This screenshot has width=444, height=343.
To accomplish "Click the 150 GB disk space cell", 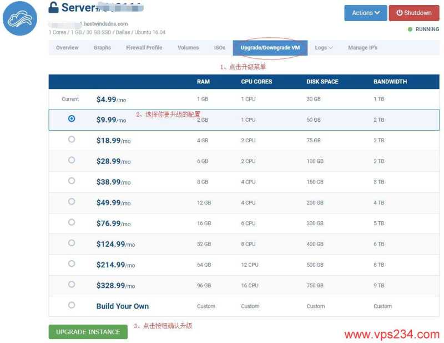I will [315, 182].
